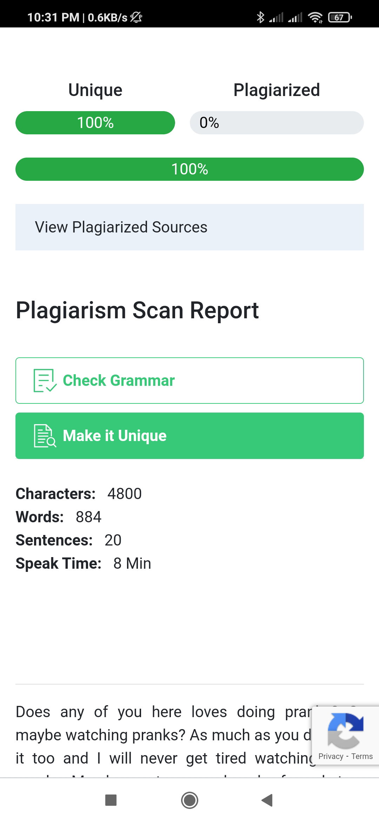
Task: Tap the Plagiarism Scan Report heading
Action: tap(137, 311)
